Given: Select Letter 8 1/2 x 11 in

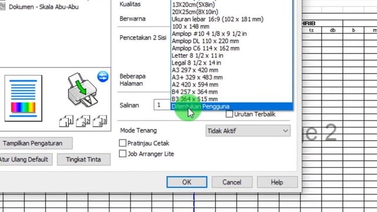Looking at the screenshot, I should tap(232, 55).
